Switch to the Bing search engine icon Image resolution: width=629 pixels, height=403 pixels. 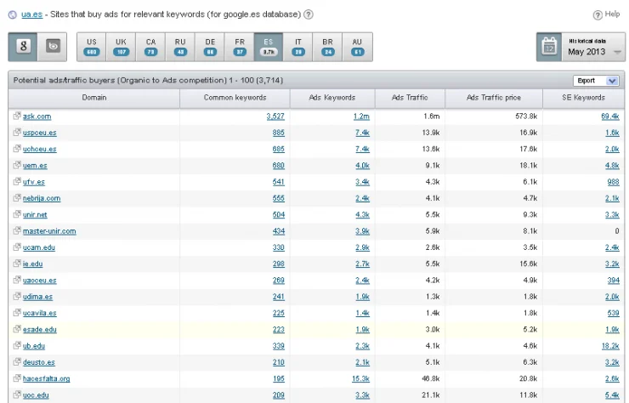[53, 47]
